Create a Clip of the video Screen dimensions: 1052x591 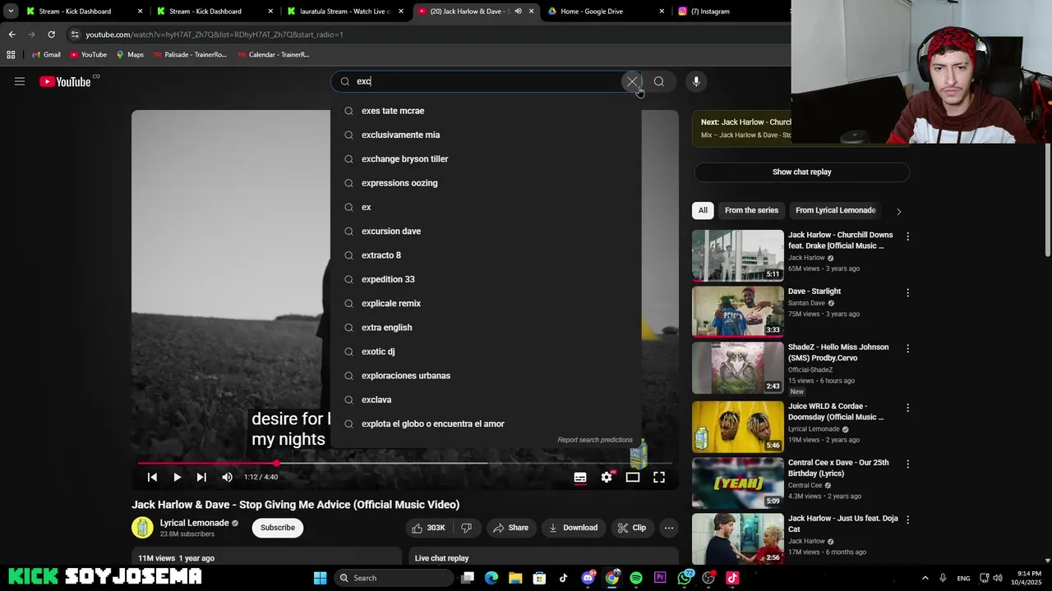(632, 528)
